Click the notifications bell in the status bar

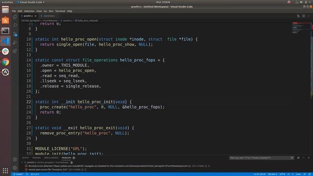(310, 174)
